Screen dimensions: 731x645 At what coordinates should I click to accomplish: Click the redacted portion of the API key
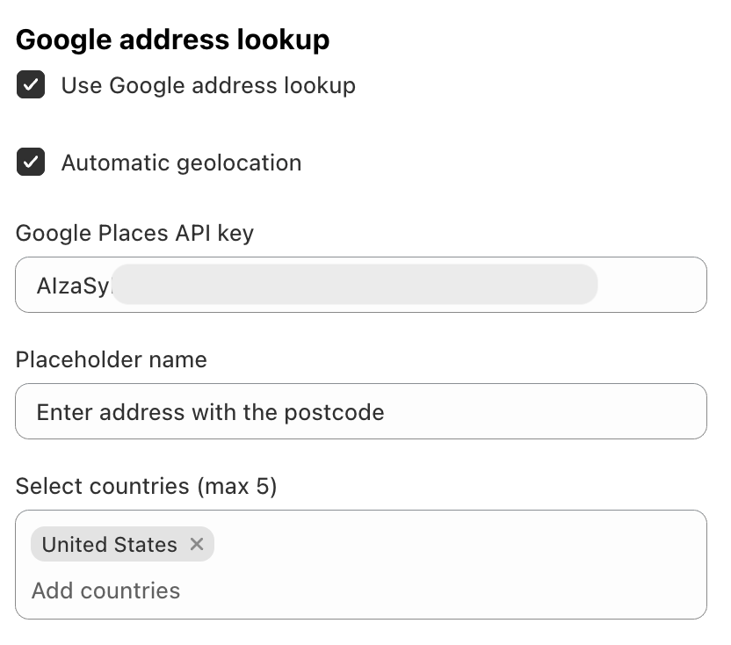(355, 286)
